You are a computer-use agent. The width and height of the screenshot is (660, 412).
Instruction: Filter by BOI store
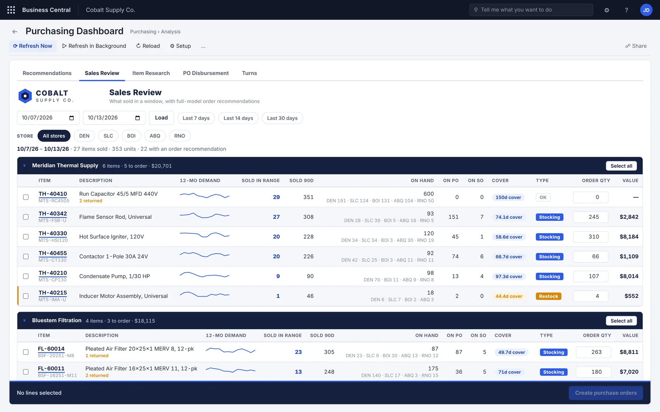click(x=131, y=136)
